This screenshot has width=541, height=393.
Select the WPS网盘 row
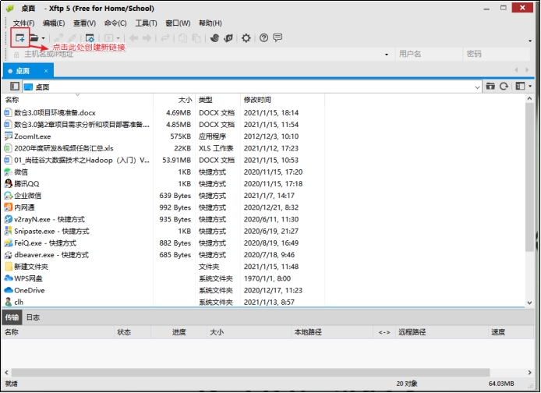click(x=162, y=278)
